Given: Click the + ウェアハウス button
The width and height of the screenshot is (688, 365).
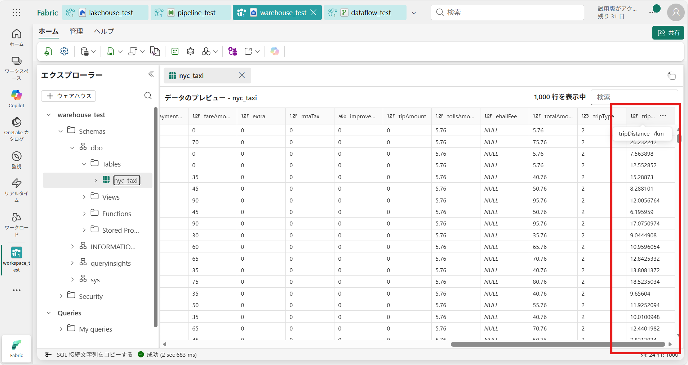Looking at the screenshot, I should tap(68, 96).
